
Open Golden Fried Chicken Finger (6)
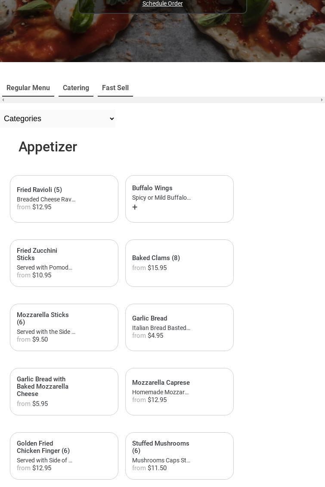point(64,456)
